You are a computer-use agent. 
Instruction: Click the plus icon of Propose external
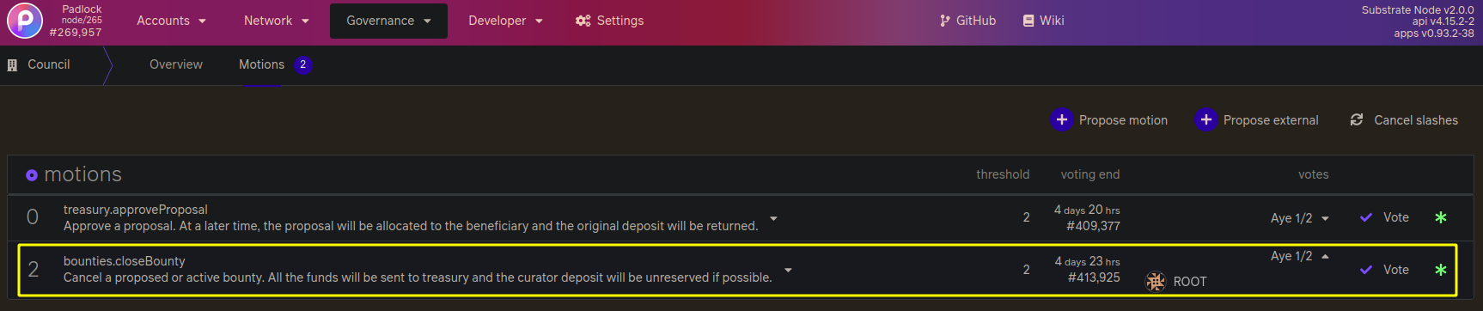(1206, 119)
